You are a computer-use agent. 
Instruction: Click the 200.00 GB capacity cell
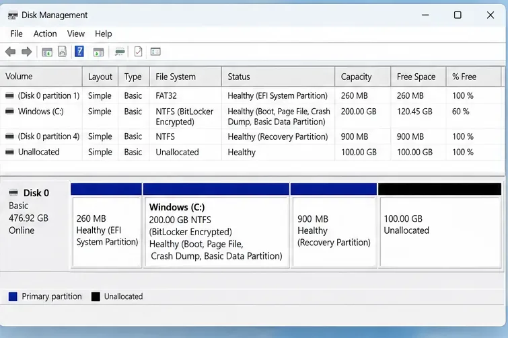(x=359, y=112)
